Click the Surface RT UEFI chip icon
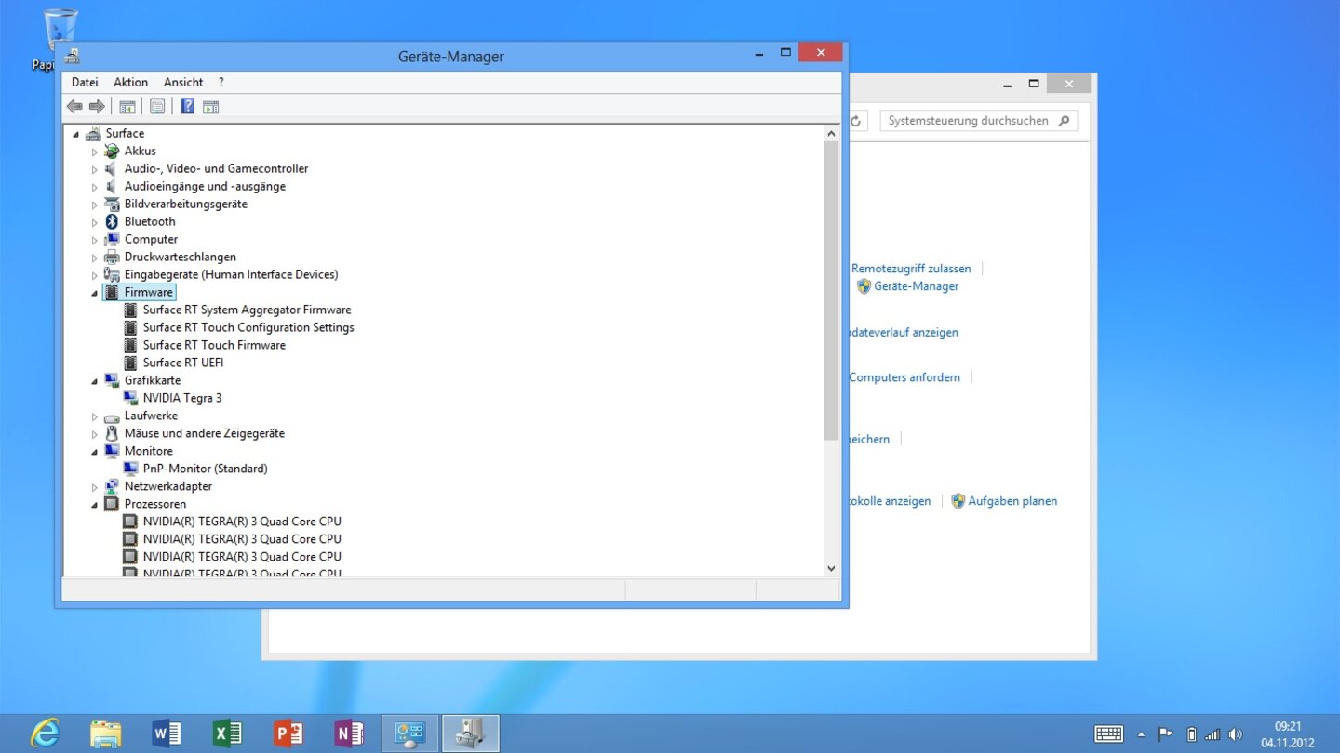 (x=130, y=363)
